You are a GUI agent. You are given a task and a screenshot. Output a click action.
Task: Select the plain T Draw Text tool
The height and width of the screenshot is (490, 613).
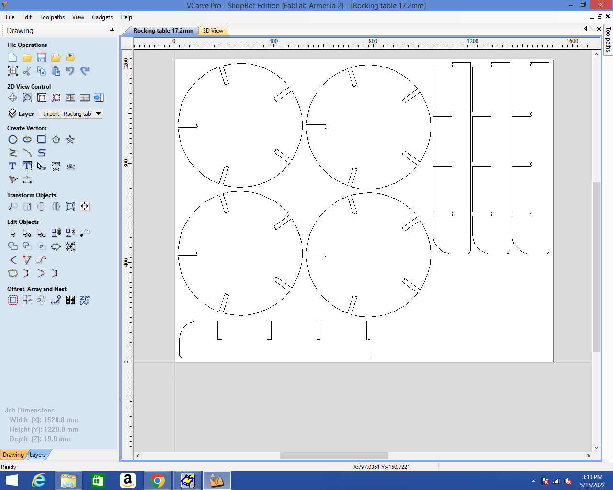13,166
